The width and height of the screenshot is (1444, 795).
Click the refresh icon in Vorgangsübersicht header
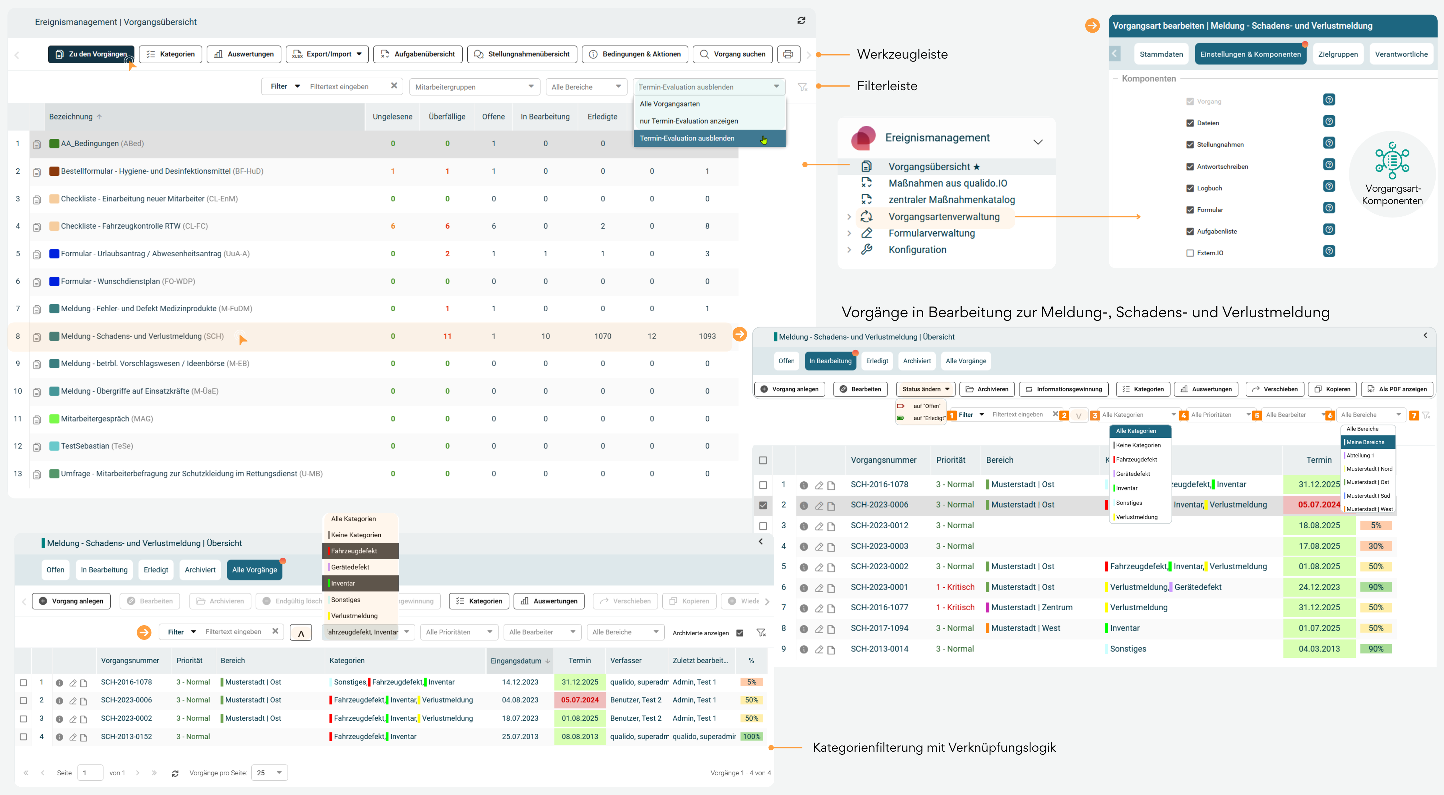coord(801,21)
